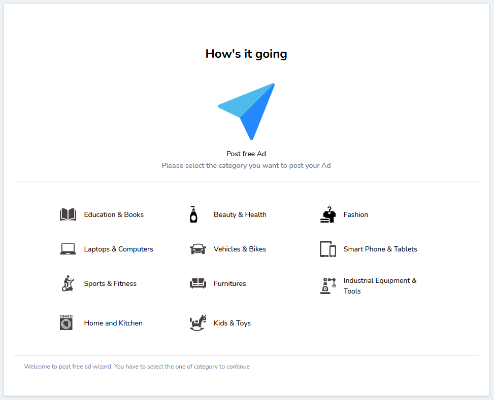This screenshot has width=494, height=400.
Task: Click the blue paper plane image
Action: [247, 111]
